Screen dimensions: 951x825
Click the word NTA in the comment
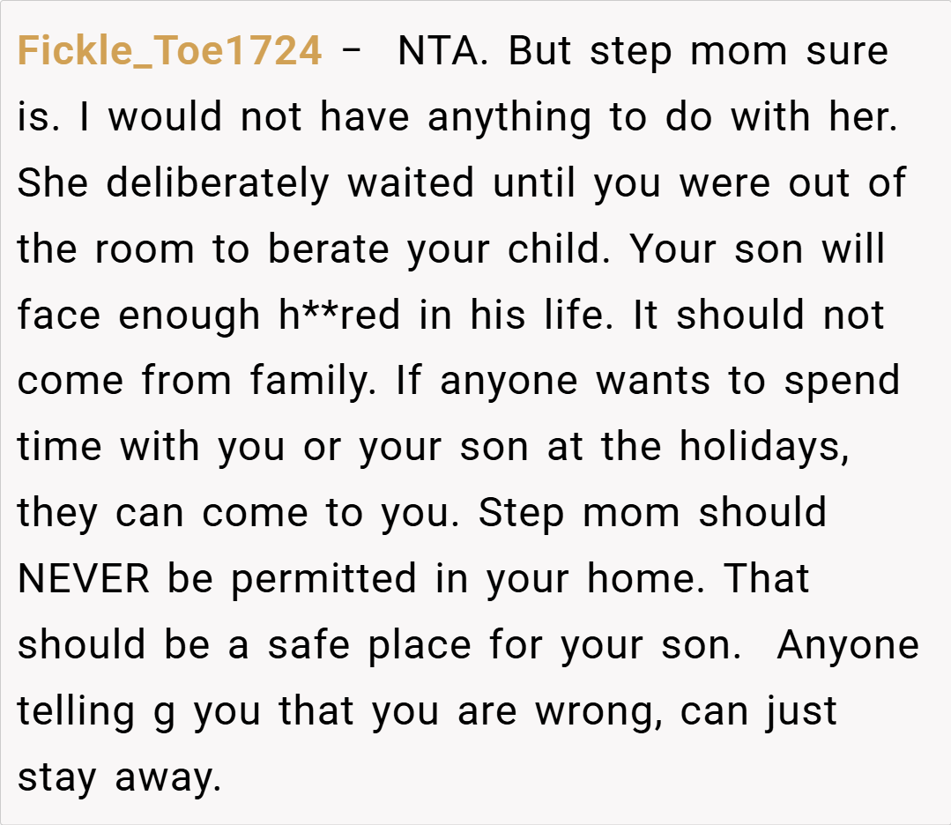tap(438, 52)
